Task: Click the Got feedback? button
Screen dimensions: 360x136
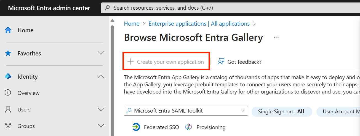Action: [239, 62]
